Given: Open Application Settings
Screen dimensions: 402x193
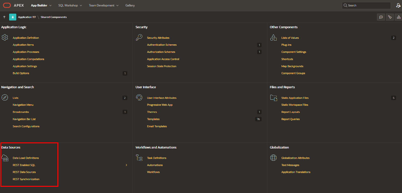Looking at the screenshot, I should 25,66.
